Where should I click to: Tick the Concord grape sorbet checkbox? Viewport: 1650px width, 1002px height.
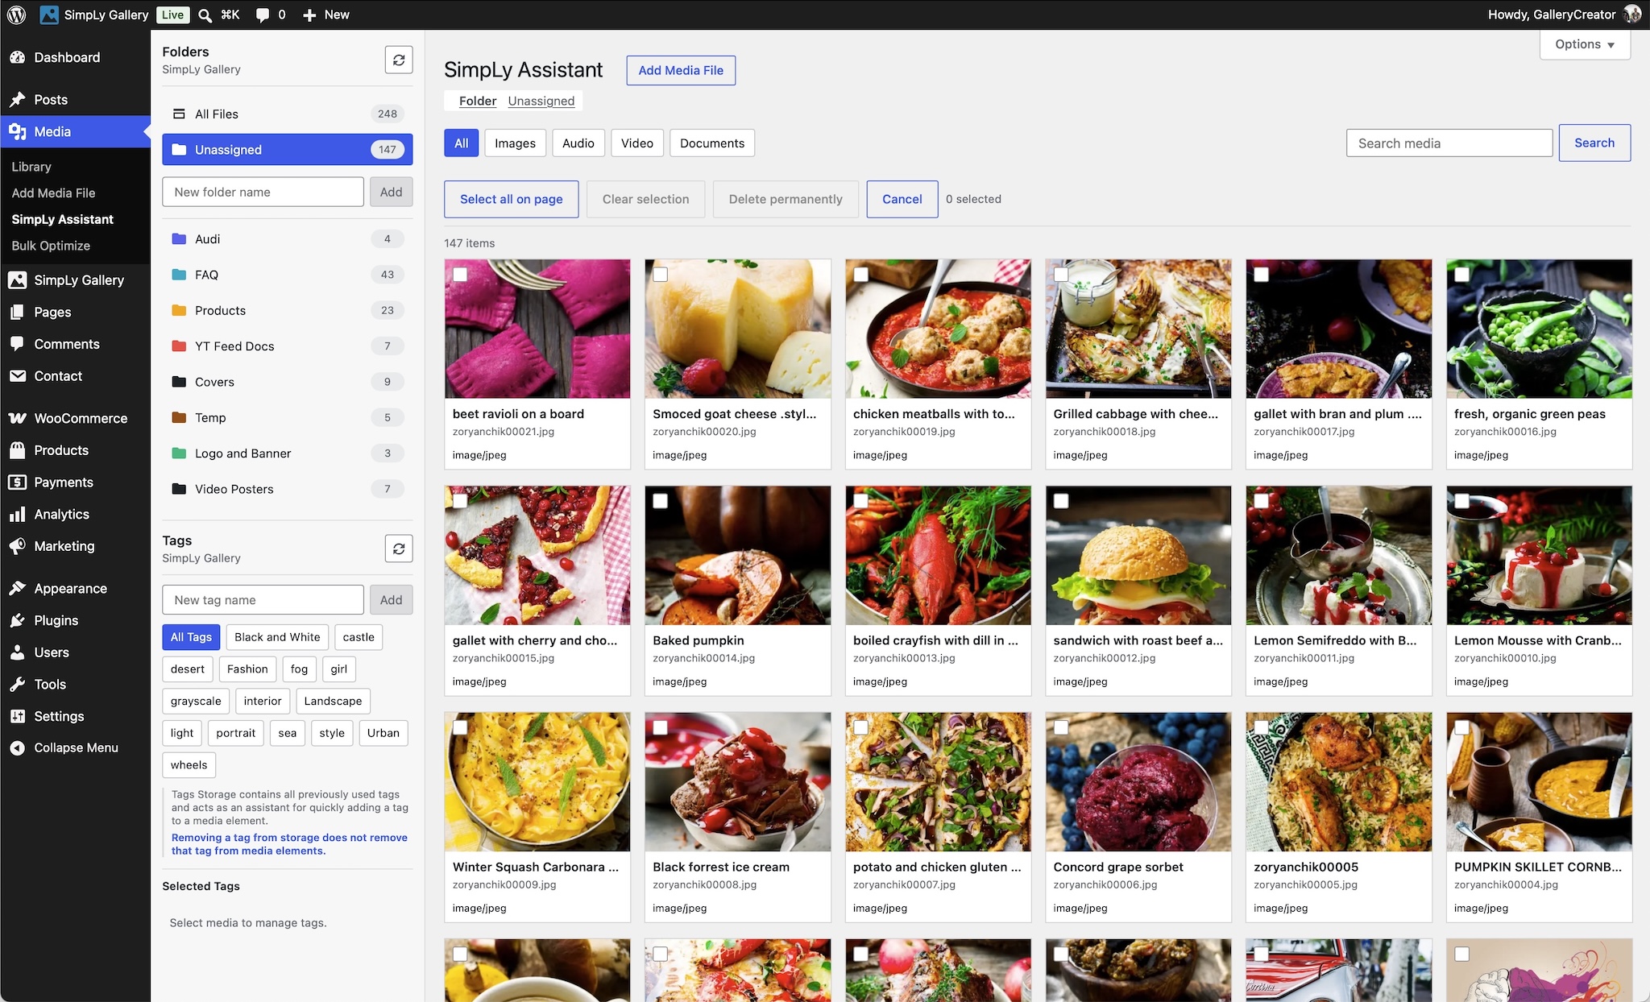1062,727
